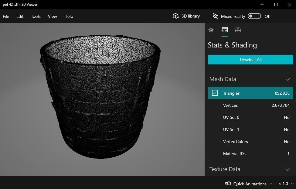Expand the Quick Animations chevron
This screenshot has width=296, height=189.
point(270,184)
